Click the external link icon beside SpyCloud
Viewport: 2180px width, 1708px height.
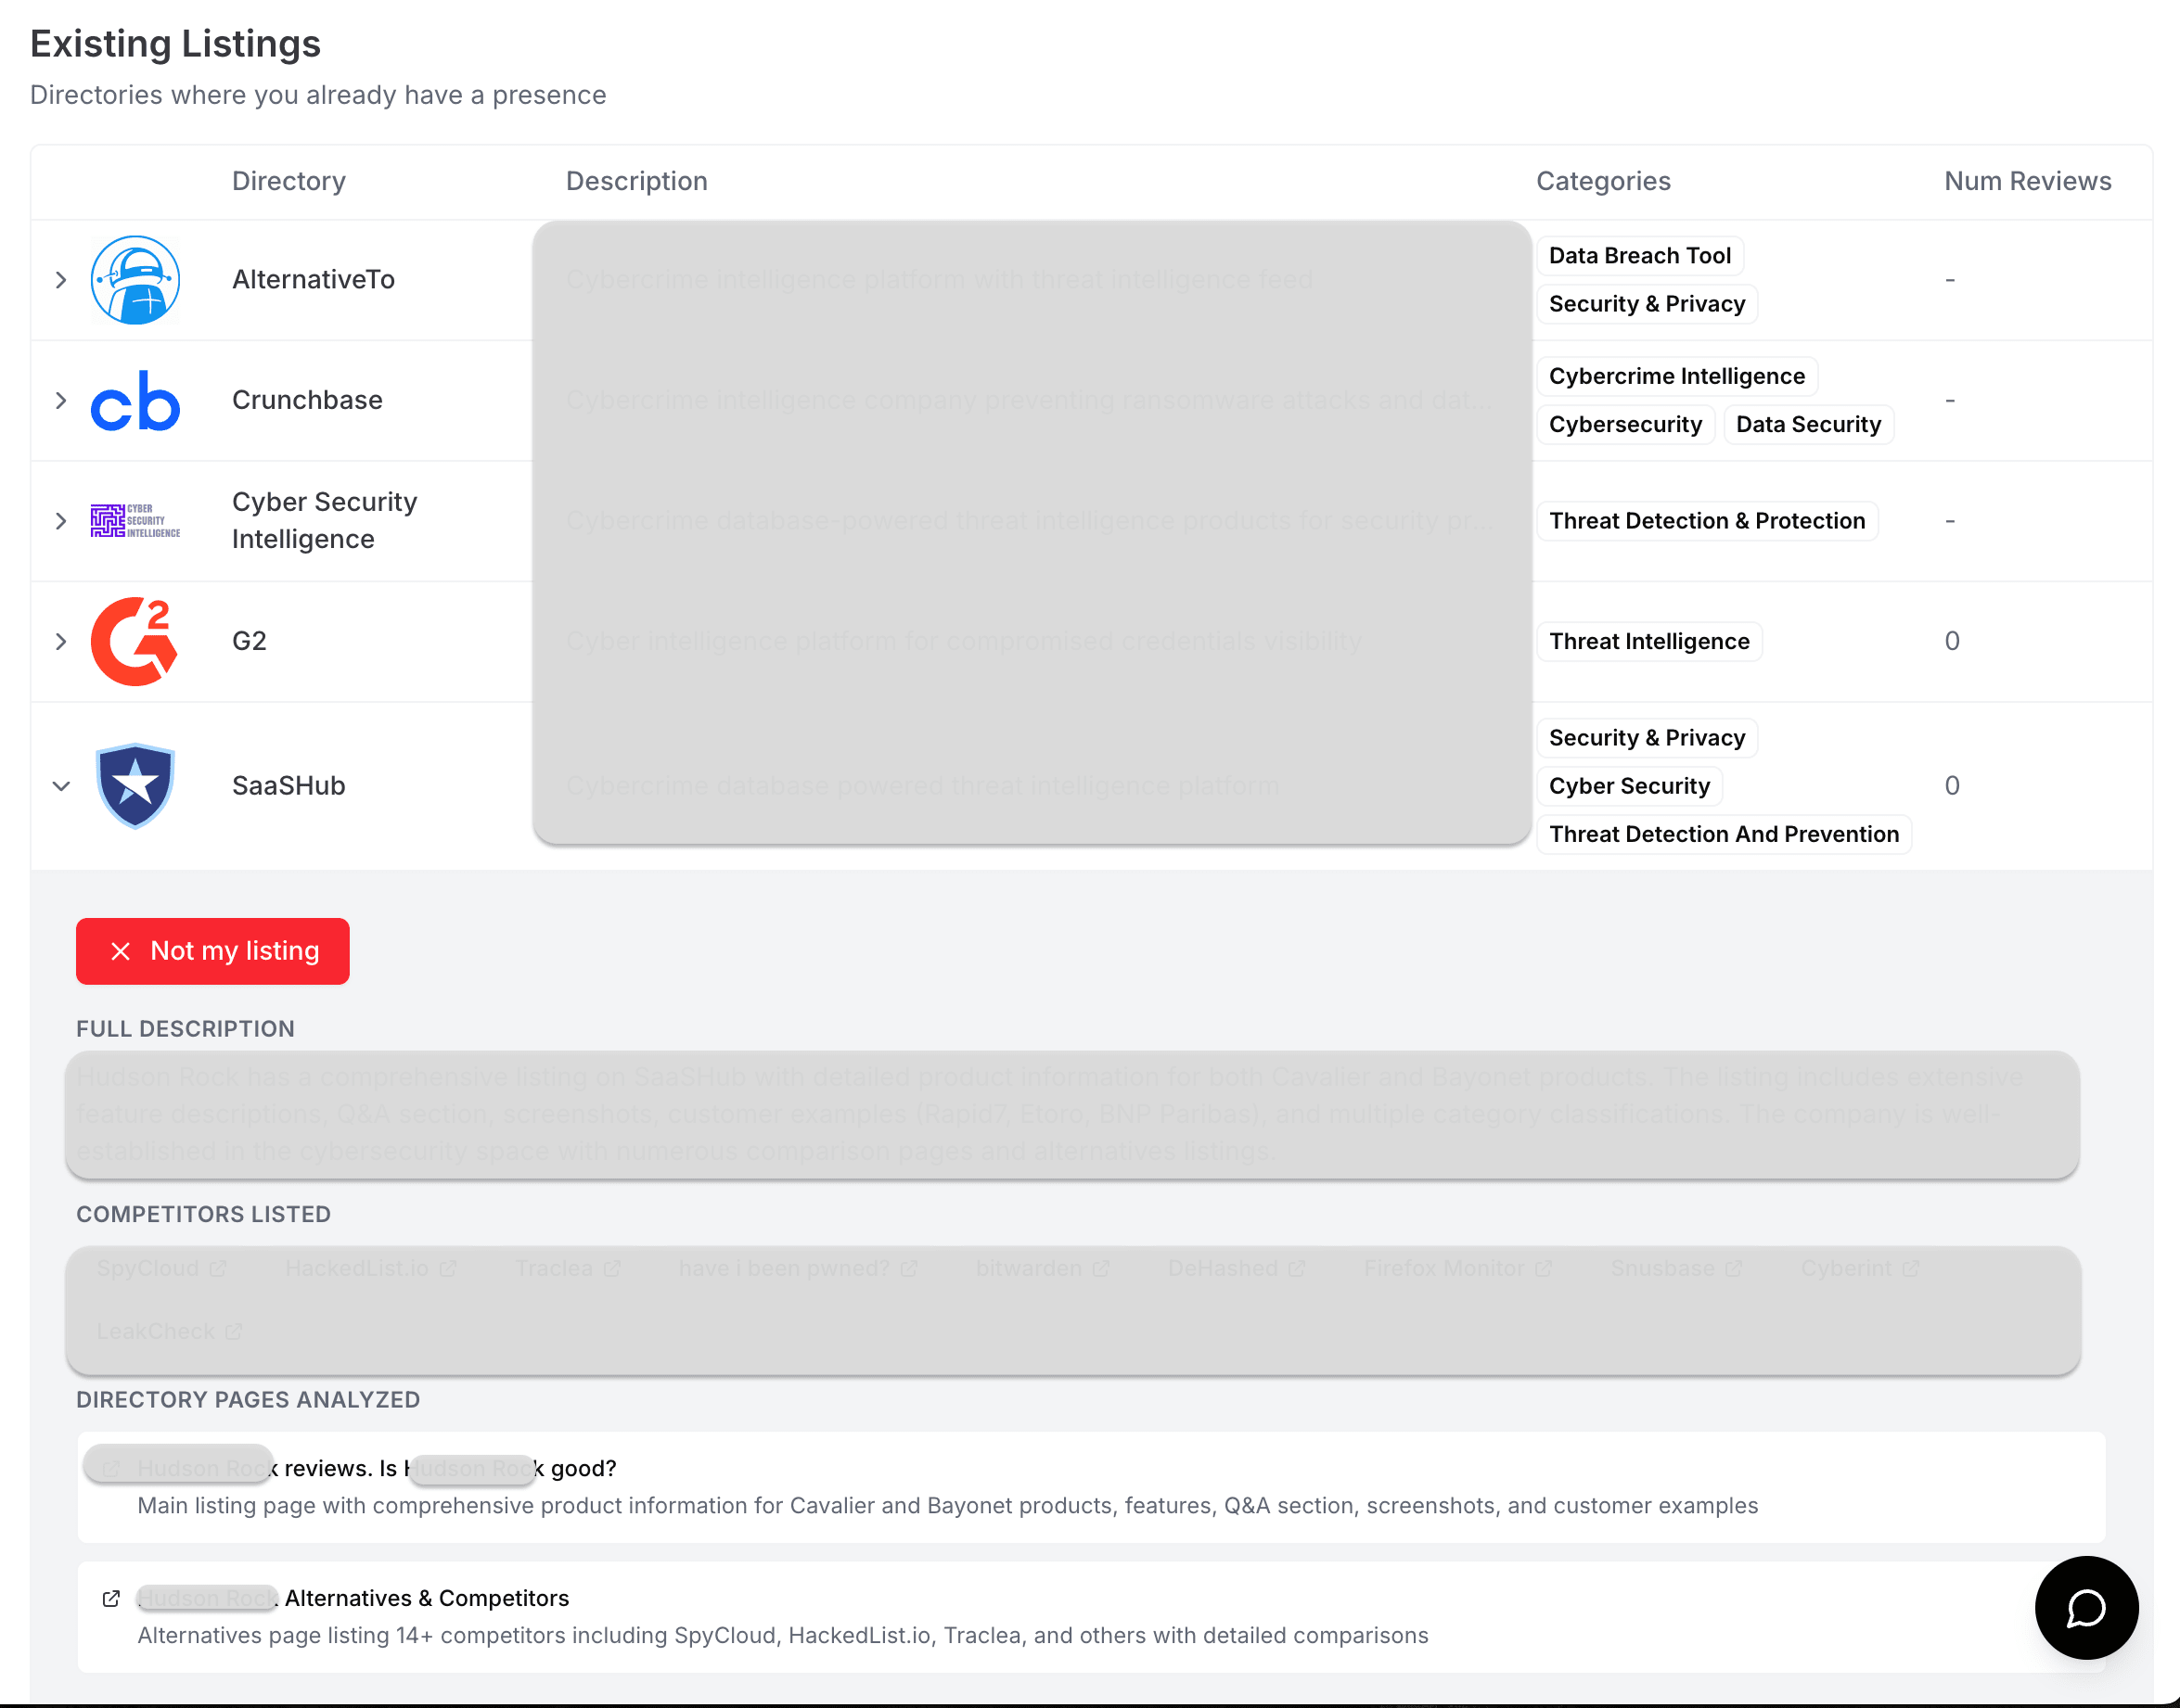[219, 1267]
